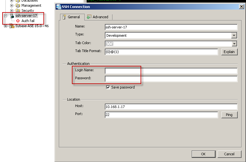
Task: Click the Ping button
Action: coord(229,115)
